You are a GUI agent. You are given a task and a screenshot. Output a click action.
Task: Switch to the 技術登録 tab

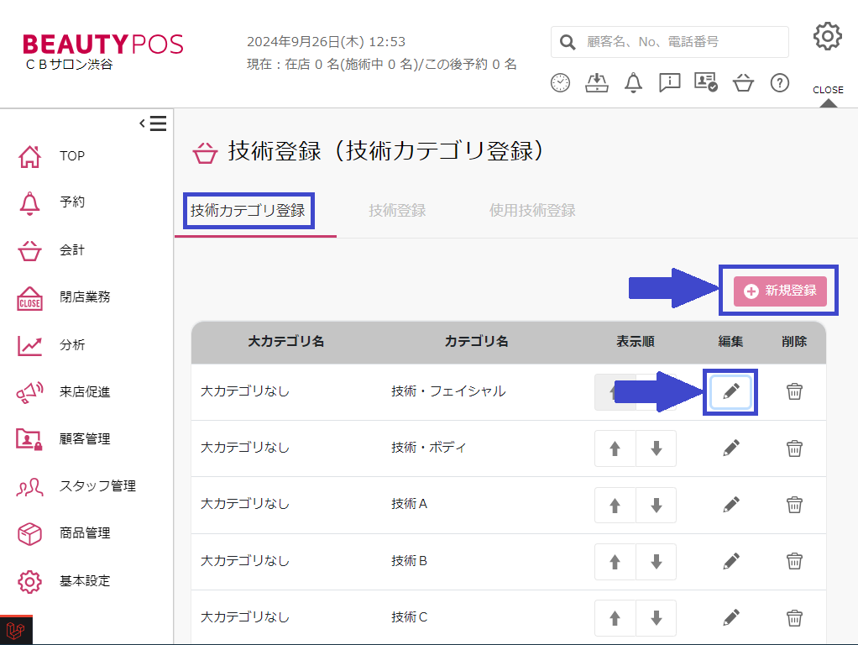397,211
